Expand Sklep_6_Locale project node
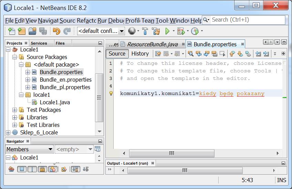 [8, 133]
